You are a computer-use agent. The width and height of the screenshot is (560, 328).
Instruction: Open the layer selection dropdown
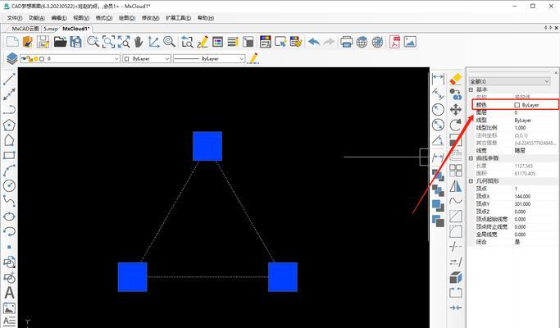click(x=70, y=58)
